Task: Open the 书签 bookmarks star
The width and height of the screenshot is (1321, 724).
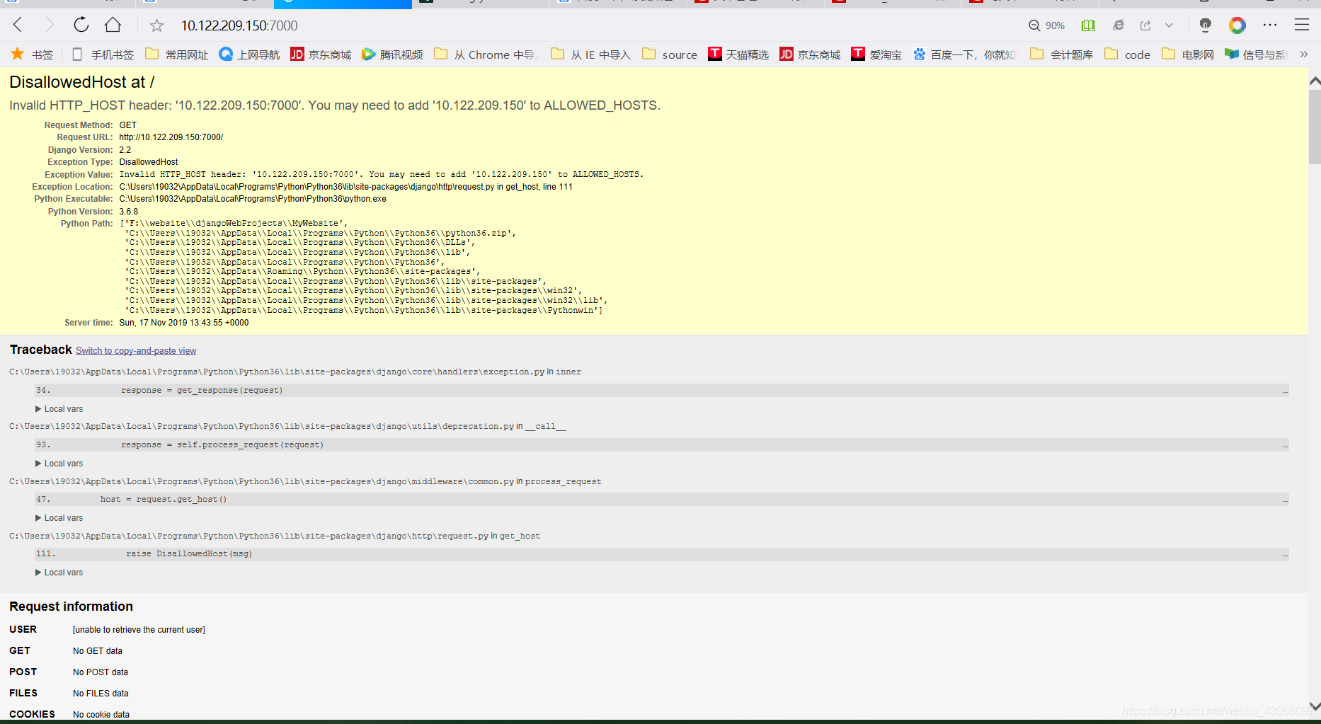Action: click(x=32, y=54)
